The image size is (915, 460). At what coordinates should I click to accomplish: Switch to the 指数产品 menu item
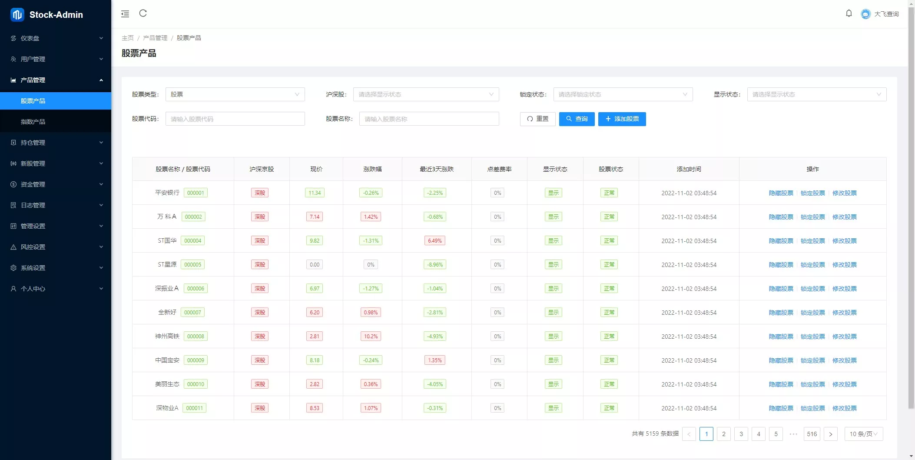[x=33, y=121]
